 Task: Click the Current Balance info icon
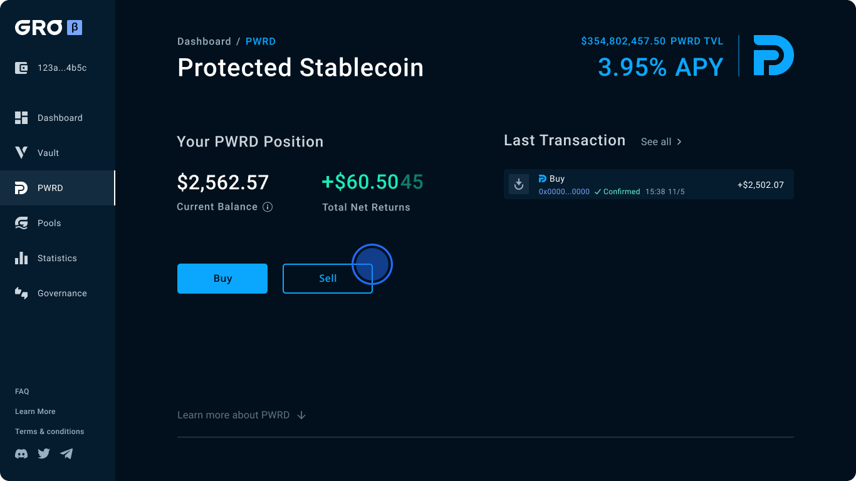tap(268, 207)
